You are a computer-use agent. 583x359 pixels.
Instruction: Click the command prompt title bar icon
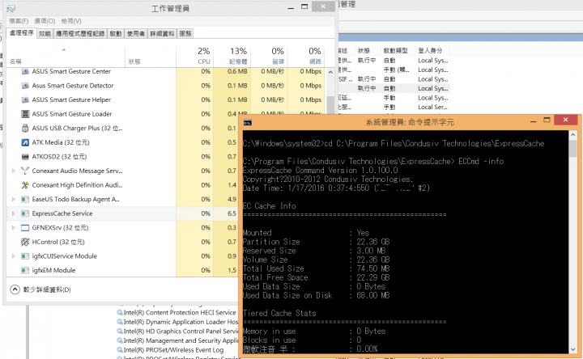248,123
